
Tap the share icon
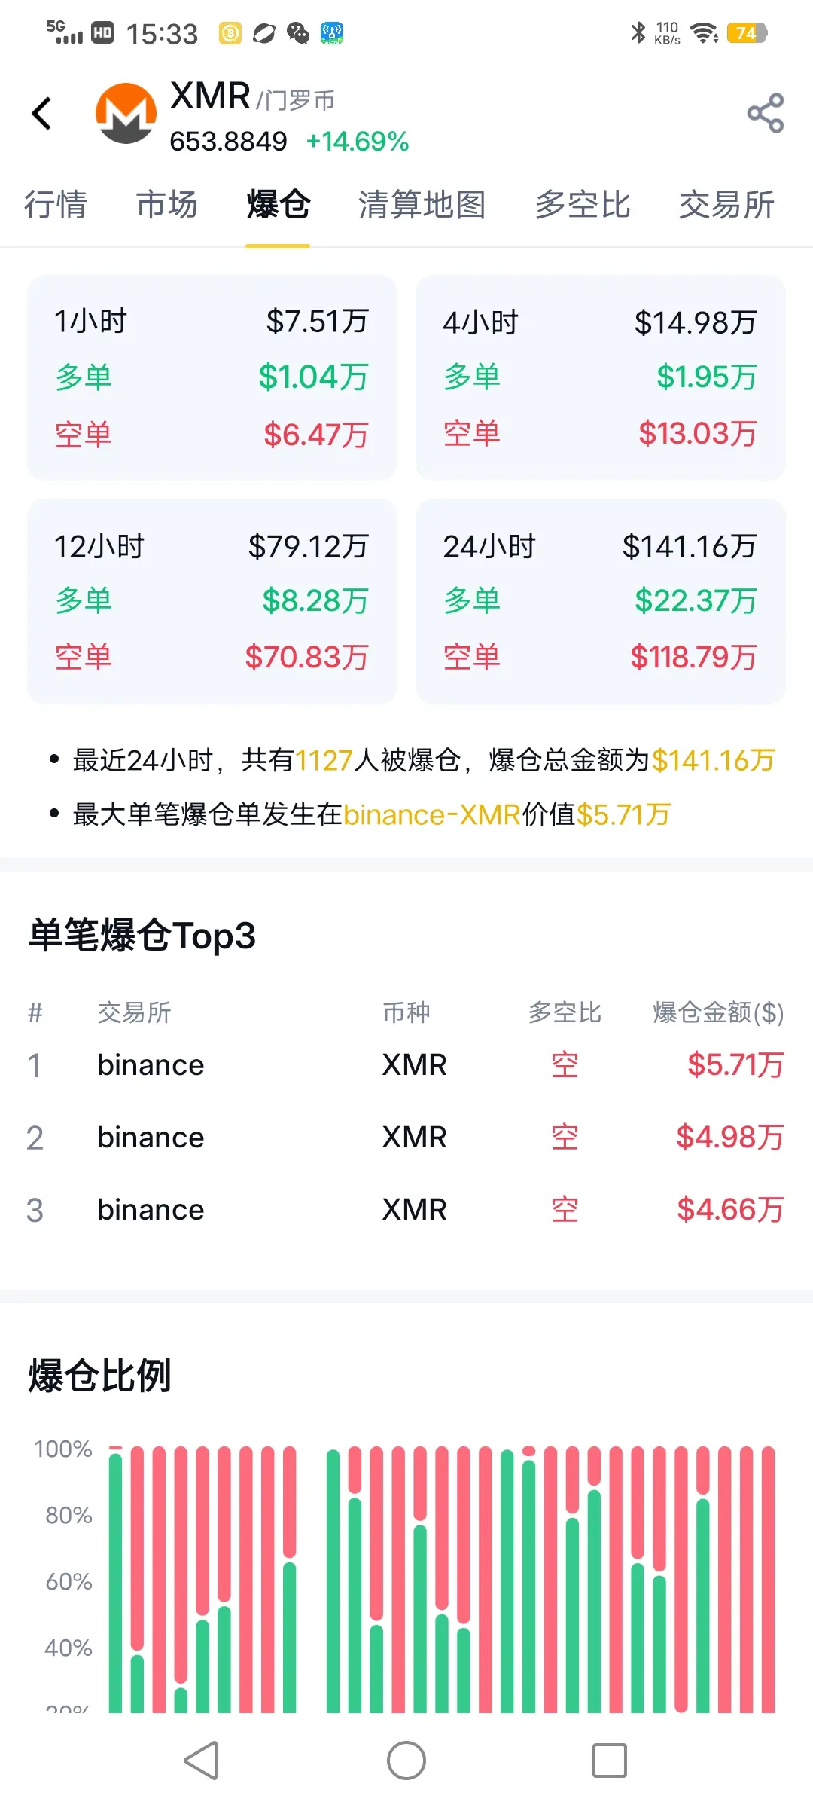[766, 113]
